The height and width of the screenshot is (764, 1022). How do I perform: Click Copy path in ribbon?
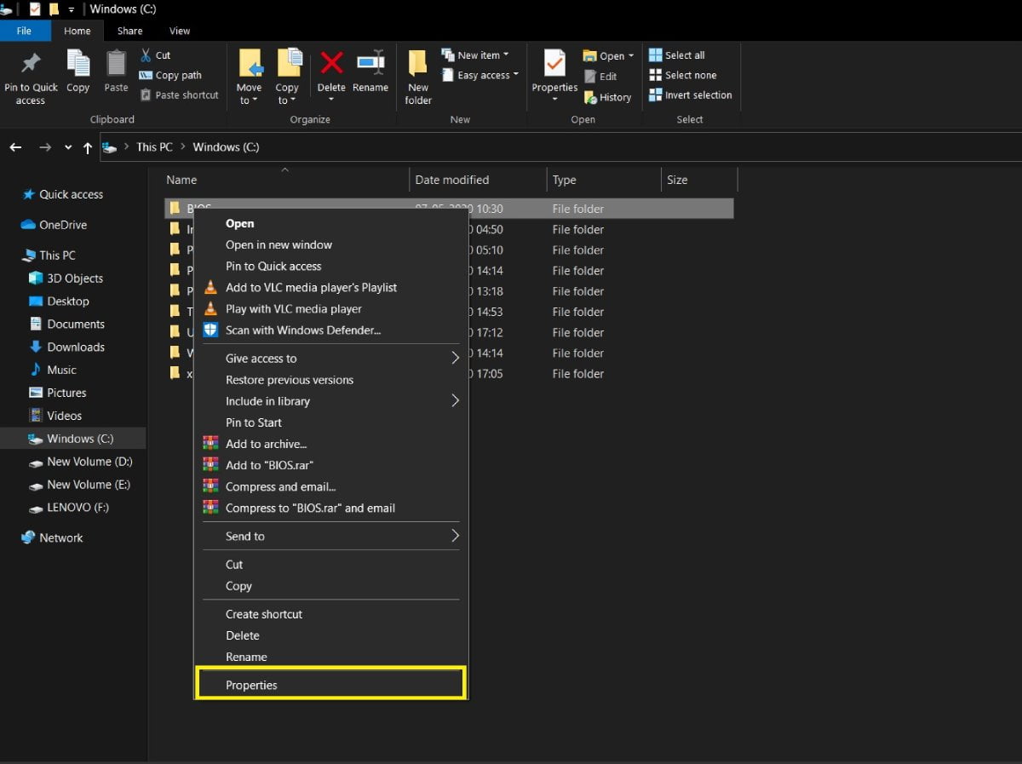point(170,75)
